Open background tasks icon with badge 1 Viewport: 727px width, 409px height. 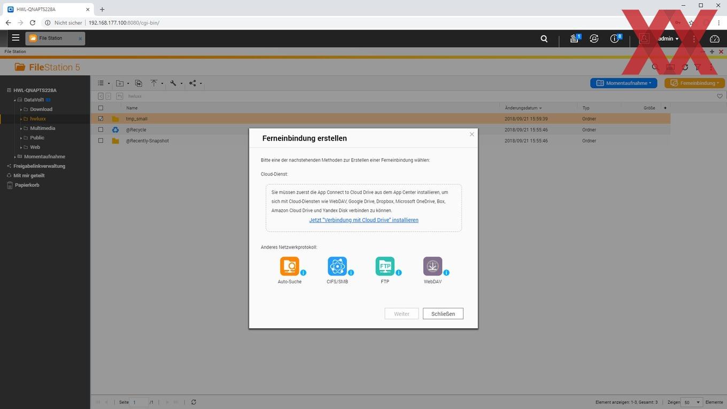[x=575, y=38]
